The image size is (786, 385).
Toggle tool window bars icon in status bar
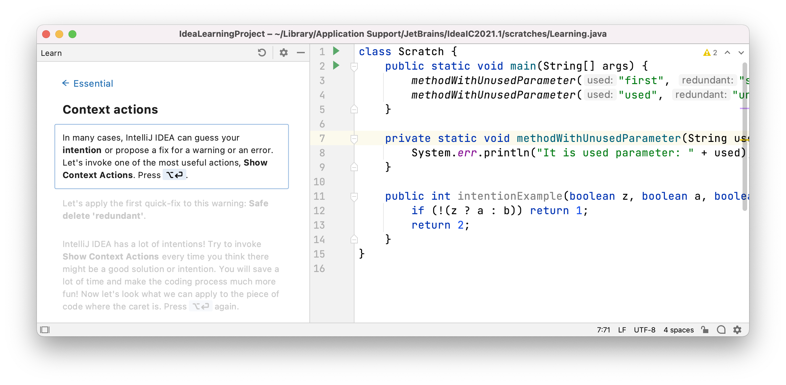coord(45,329)
